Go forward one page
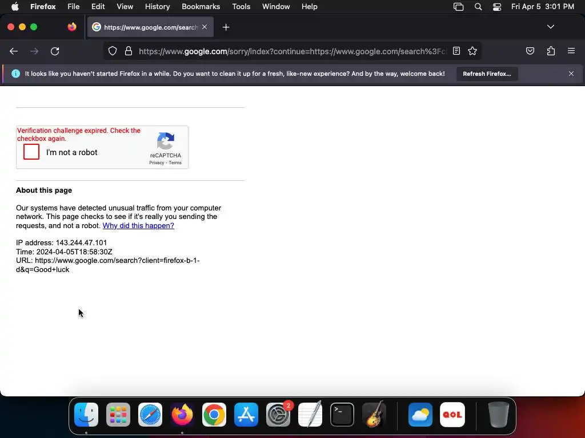 pos(34,51)
